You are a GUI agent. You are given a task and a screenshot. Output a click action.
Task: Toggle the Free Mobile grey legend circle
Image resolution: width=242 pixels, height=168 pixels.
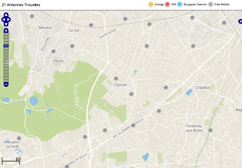click(x=211, y=4)
